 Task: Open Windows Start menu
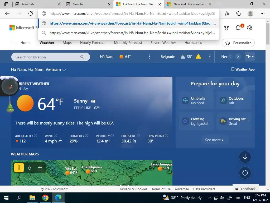pyautogui.click(x=6, y=198)
